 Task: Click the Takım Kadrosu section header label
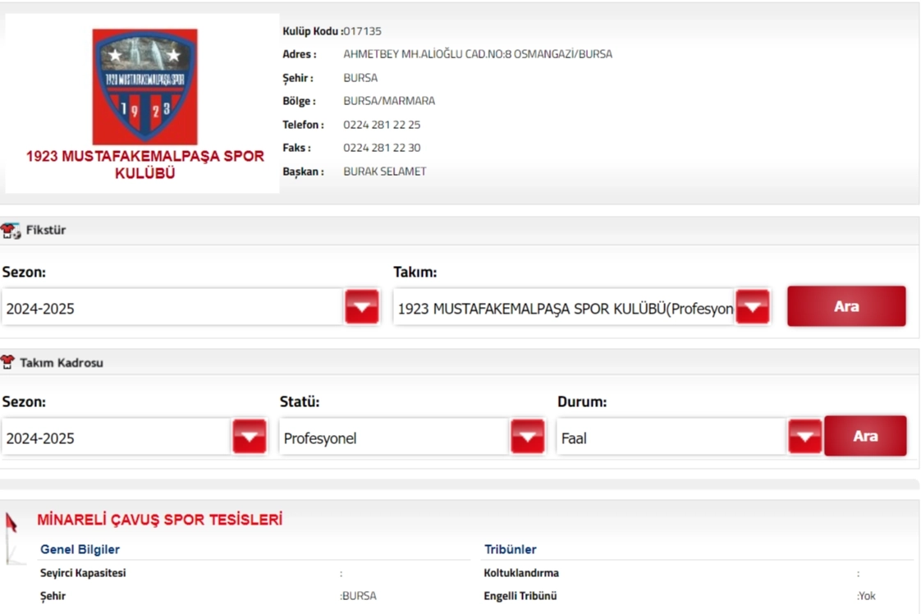point(62,362)
